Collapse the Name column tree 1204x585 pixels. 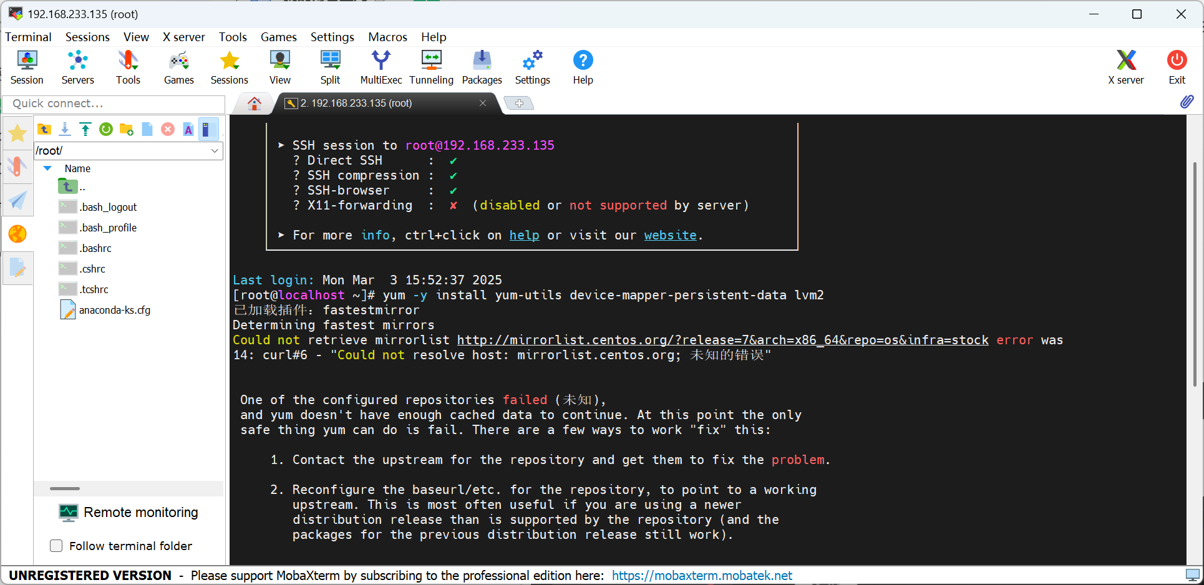tap(47, 168)
